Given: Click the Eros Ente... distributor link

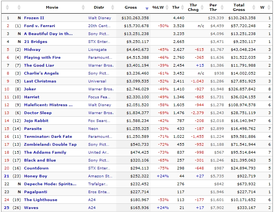Looking at the screenshot, I should point(99,192).
